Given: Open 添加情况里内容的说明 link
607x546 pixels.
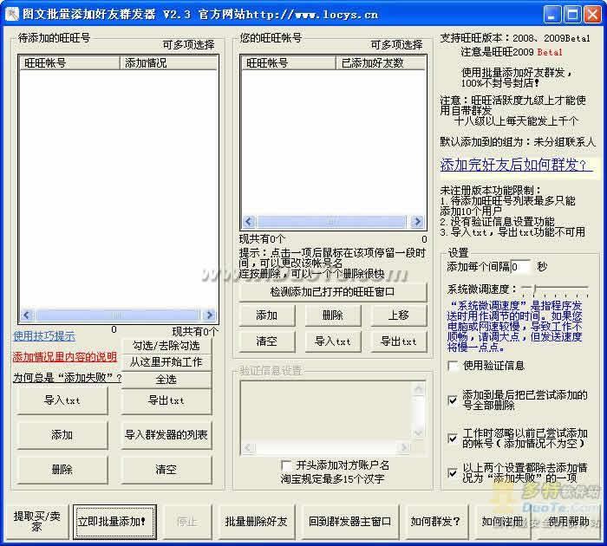Looking at the screenshot, I should click(65, 357).
